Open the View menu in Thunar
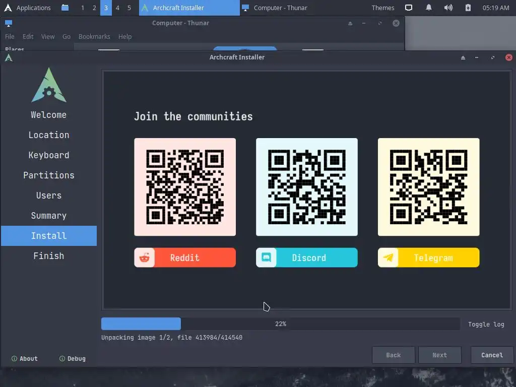 (48, 36)
